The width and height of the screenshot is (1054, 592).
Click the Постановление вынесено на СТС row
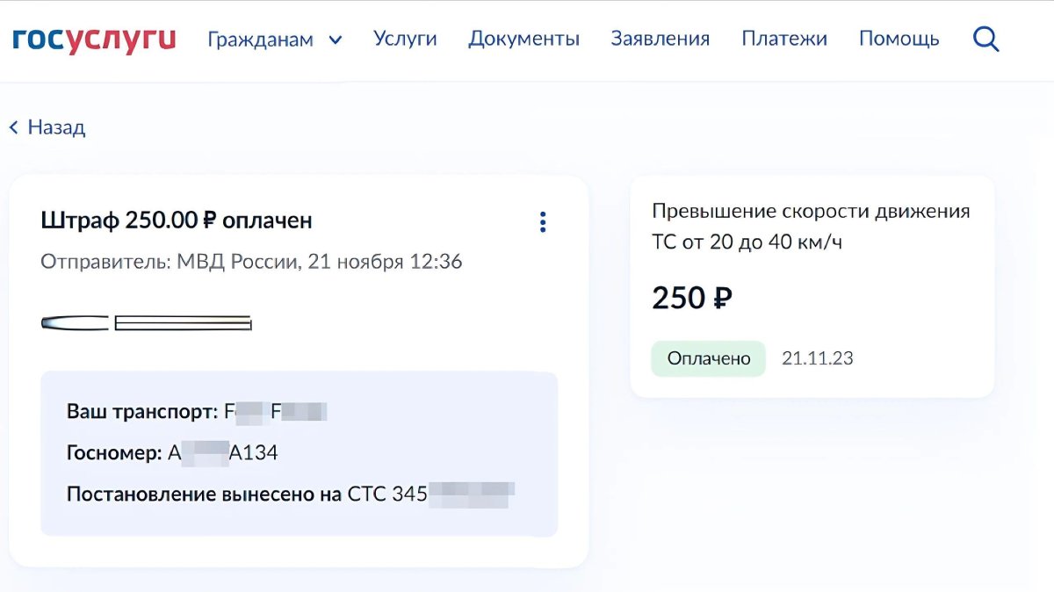[290, 495]
